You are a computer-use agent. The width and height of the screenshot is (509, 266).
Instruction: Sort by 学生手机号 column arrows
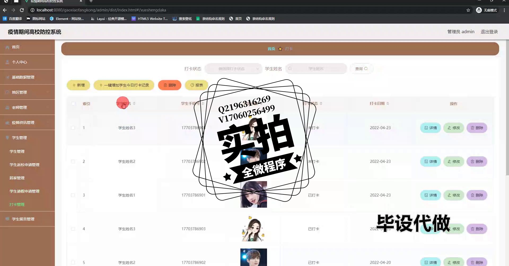coord(203,103)
